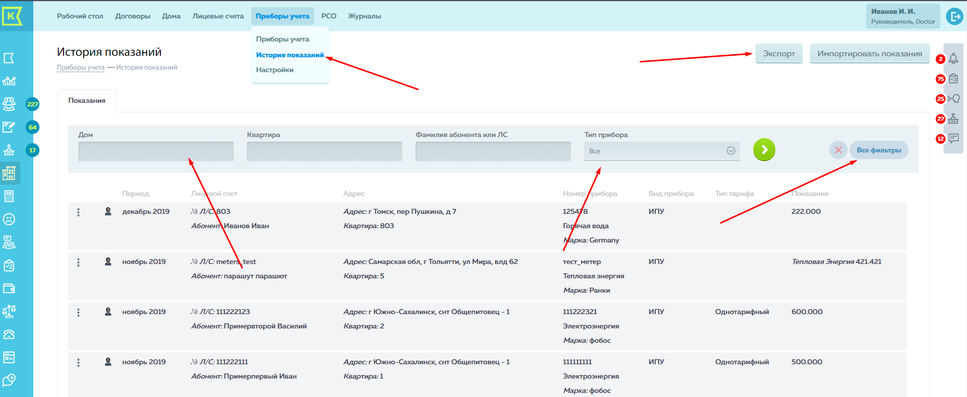This screenshot has width=967, height=397.
Task: Open the telephone icon in sidebar
Action: [x=9, y=335]
